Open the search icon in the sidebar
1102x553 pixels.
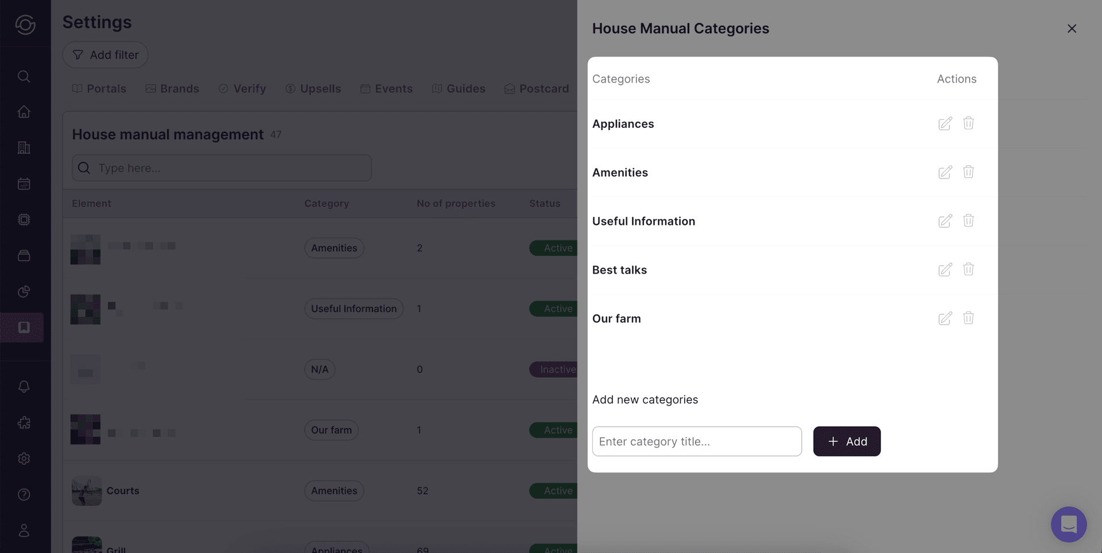tap(24, 76)
